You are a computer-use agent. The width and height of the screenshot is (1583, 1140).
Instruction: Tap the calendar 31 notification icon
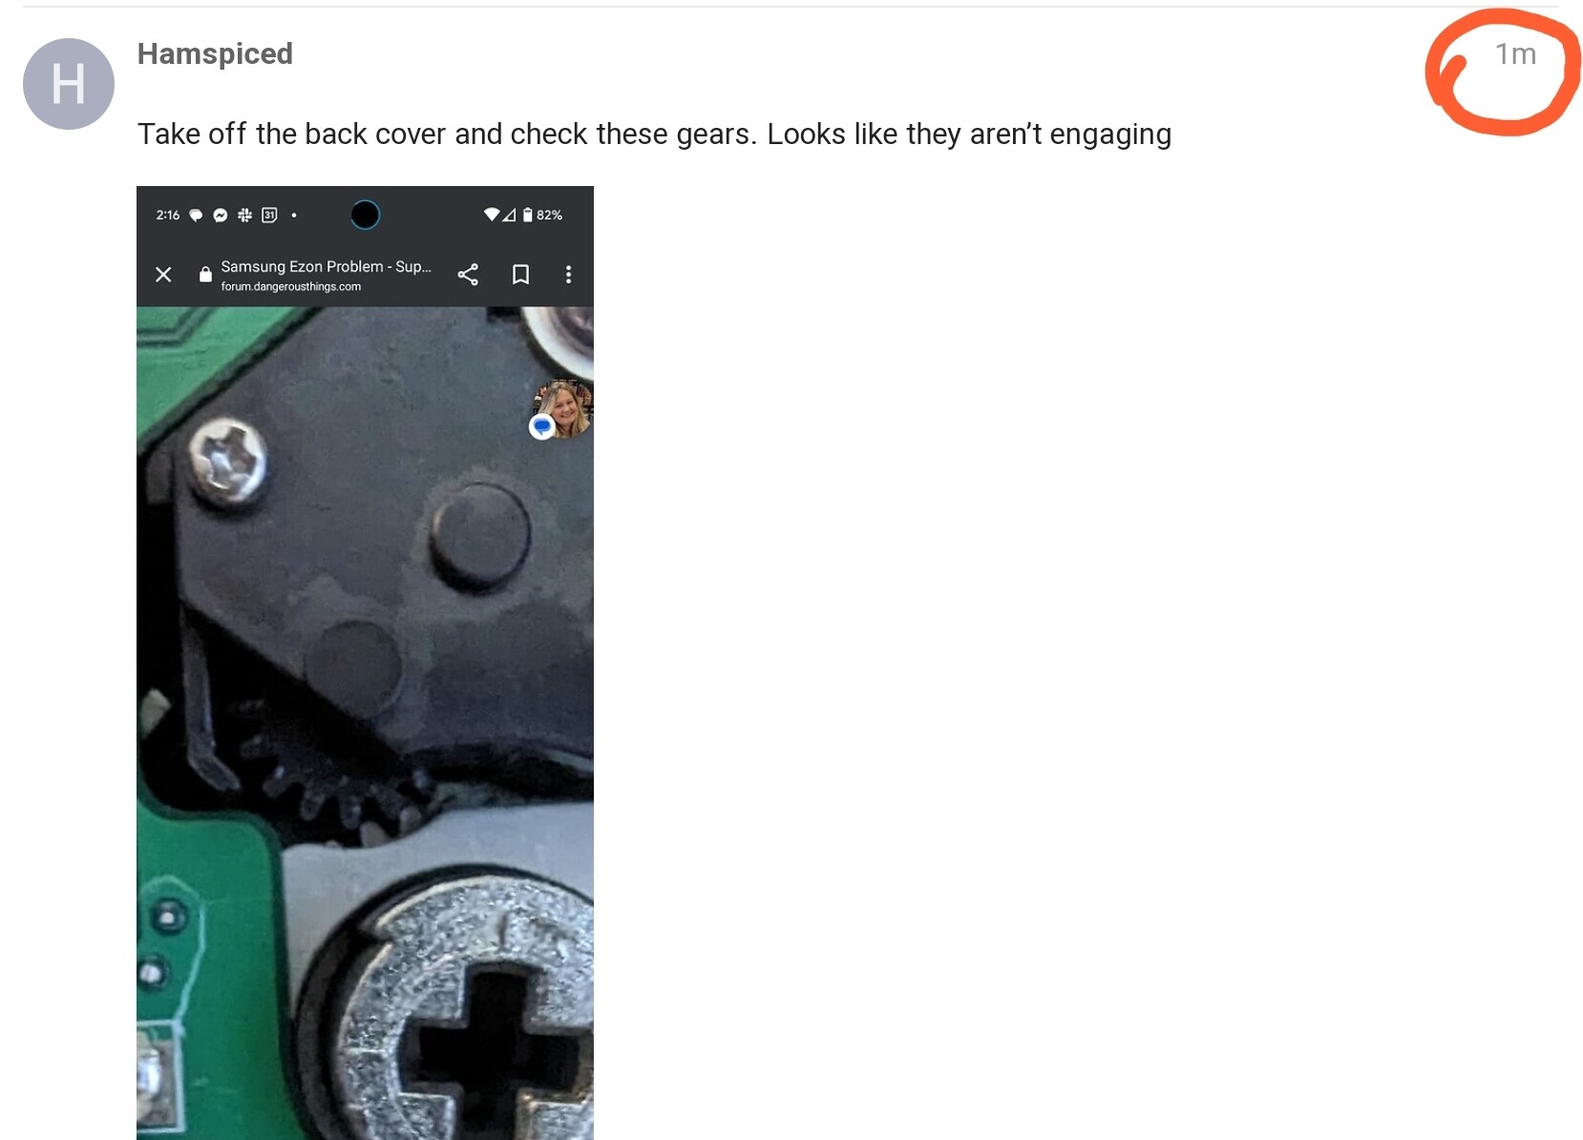(269, 216)
